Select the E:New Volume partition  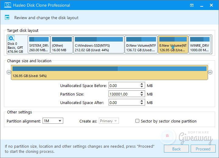coord(173,44)
